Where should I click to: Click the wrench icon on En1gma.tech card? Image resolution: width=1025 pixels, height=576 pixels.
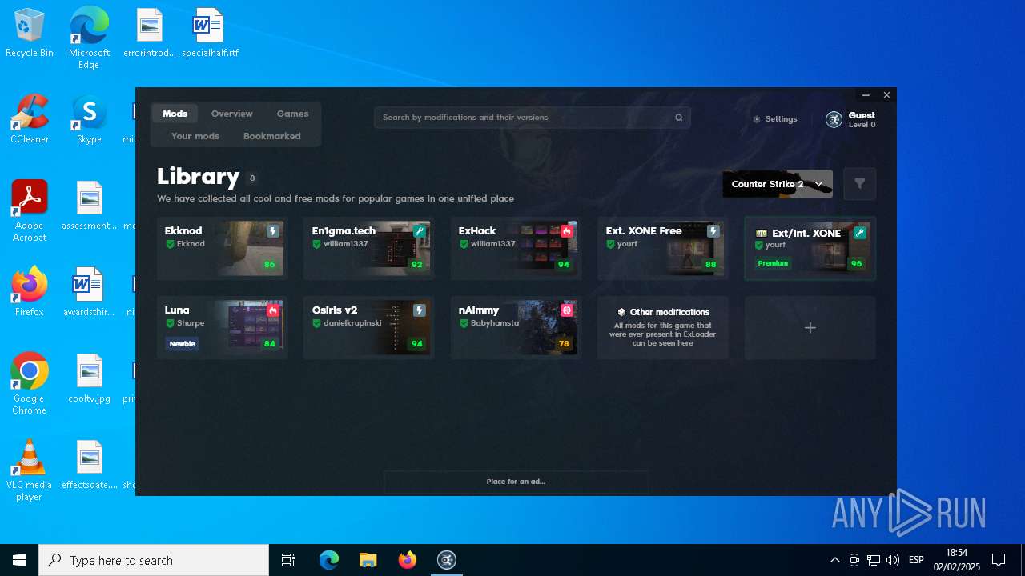420,231
